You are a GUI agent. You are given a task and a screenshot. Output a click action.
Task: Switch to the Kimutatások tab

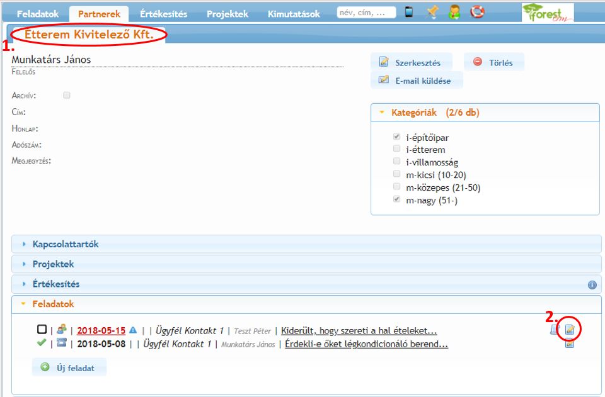[x=293, y=14]
